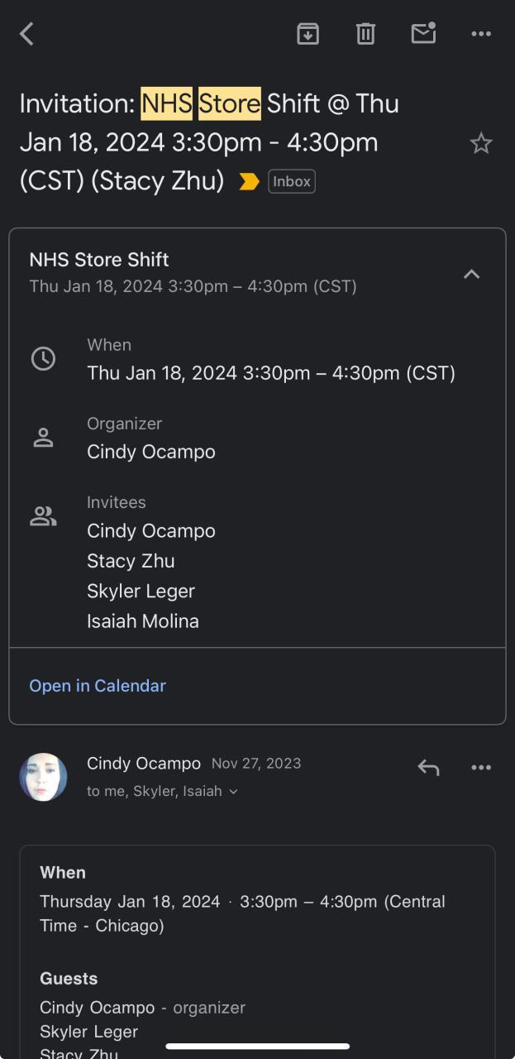Go back using the back arrow

tap(26, 34)
